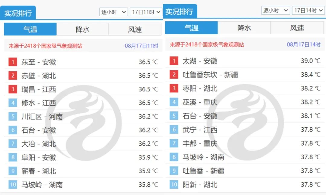This screenshot has height=195, width=326.
Task: Click the blue rank 10 badge beside 阳新 - 湖北
Action: (x=174, y=184)
